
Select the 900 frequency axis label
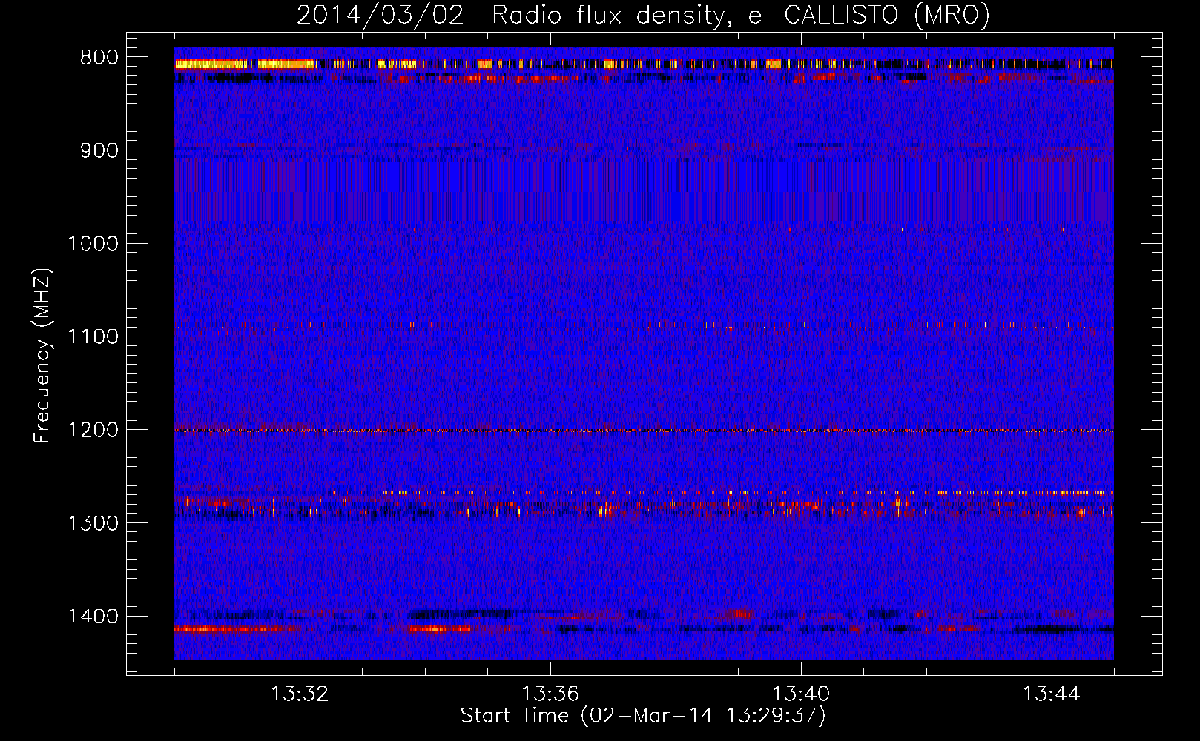point(99,150)
